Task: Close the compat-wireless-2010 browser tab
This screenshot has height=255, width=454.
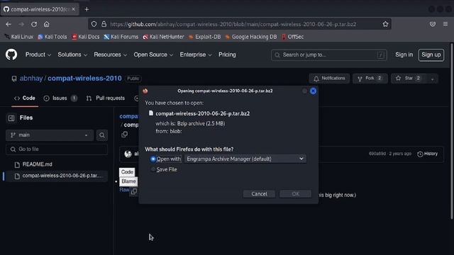Action: pyautogui.click(x=74, y=9)
